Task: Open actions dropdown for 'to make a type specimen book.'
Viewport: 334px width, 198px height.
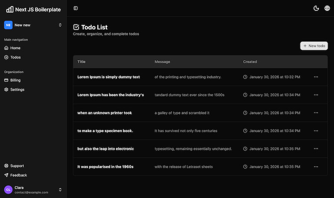Action: point(316,130)
